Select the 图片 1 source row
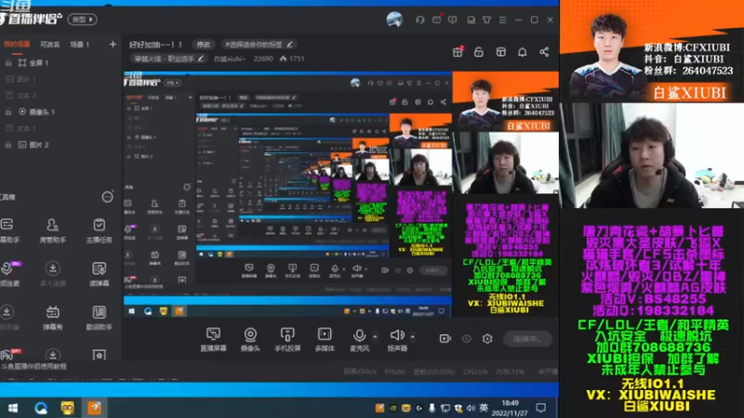Image resolution: width=744 pixels, height=418 pixels. point(60,79)
